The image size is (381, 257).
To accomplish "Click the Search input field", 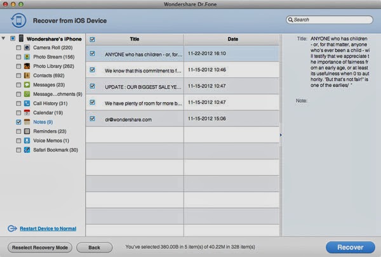I will pyautogui.click(x=330, y=20).
